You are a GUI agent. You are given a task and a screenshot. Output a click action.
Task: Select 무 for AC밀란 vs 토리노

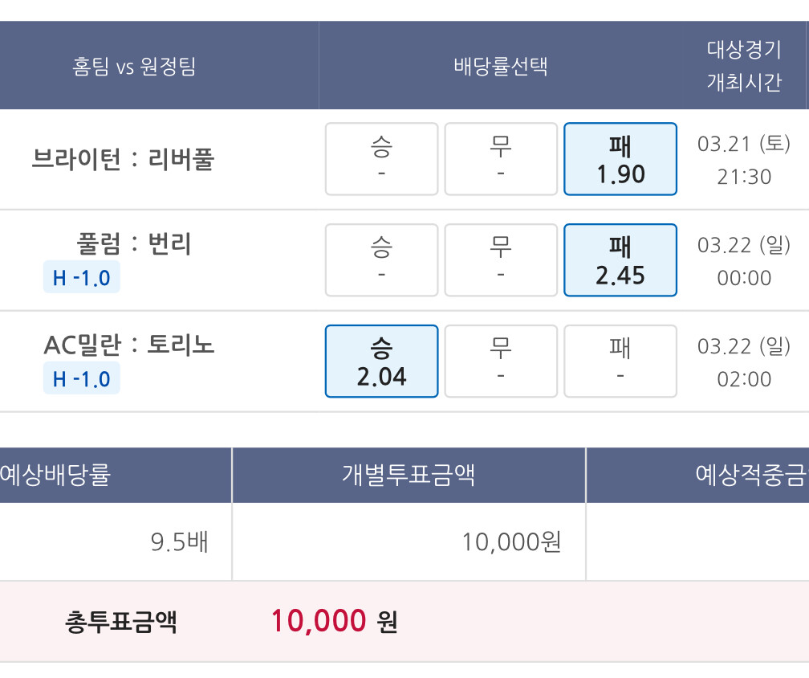[x=501, y=361]
